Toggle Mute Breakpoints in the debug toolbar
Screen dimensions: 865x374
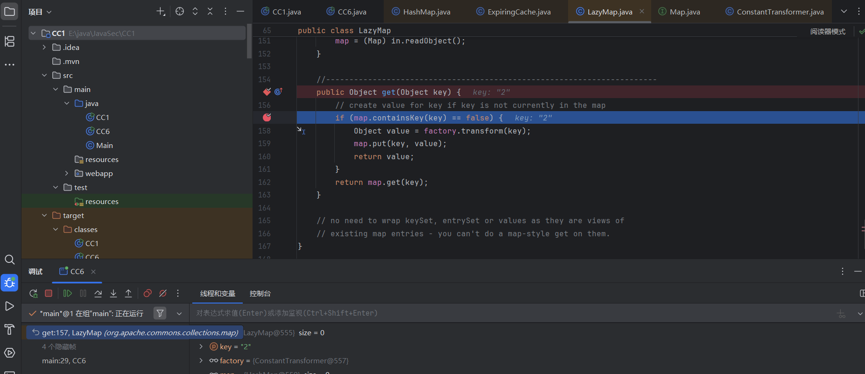point(163,293)
